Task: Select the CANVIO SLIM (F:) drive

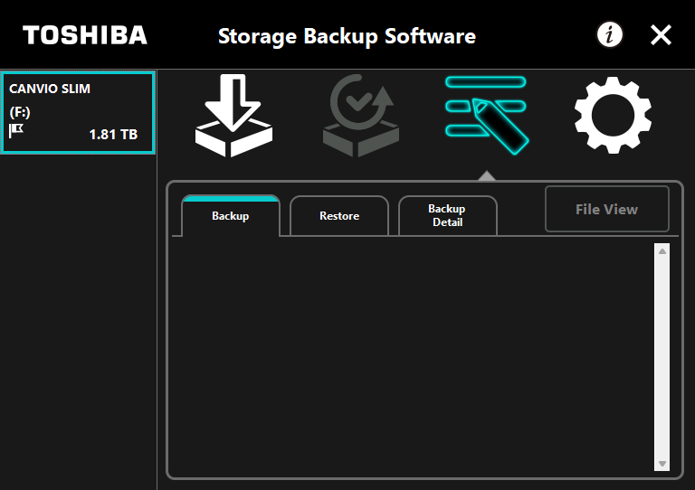Action: coord(78,112)
